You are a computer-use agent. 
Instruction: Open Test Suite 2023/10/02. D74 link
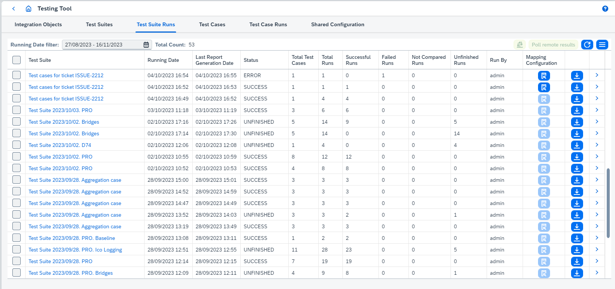pyautogui.click(x=60, y=145)
